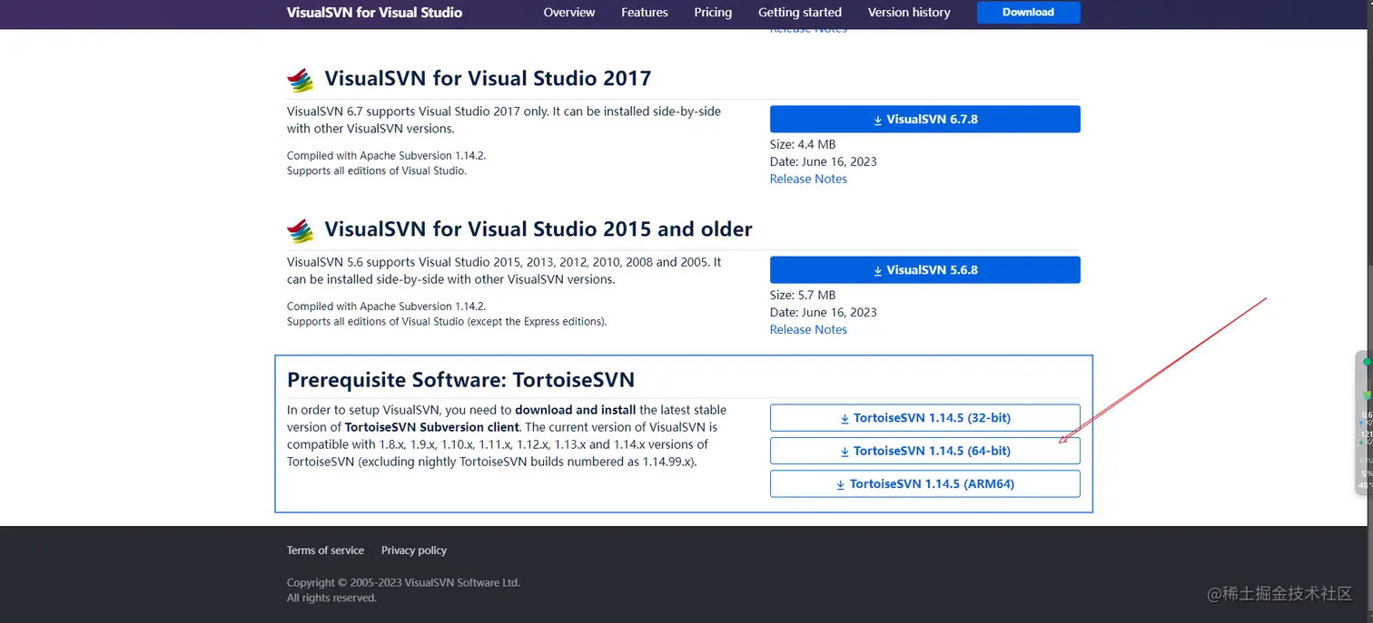
Task: Click VisualSVN logo icon beside Visual Studio 2017
Action: 301,80
